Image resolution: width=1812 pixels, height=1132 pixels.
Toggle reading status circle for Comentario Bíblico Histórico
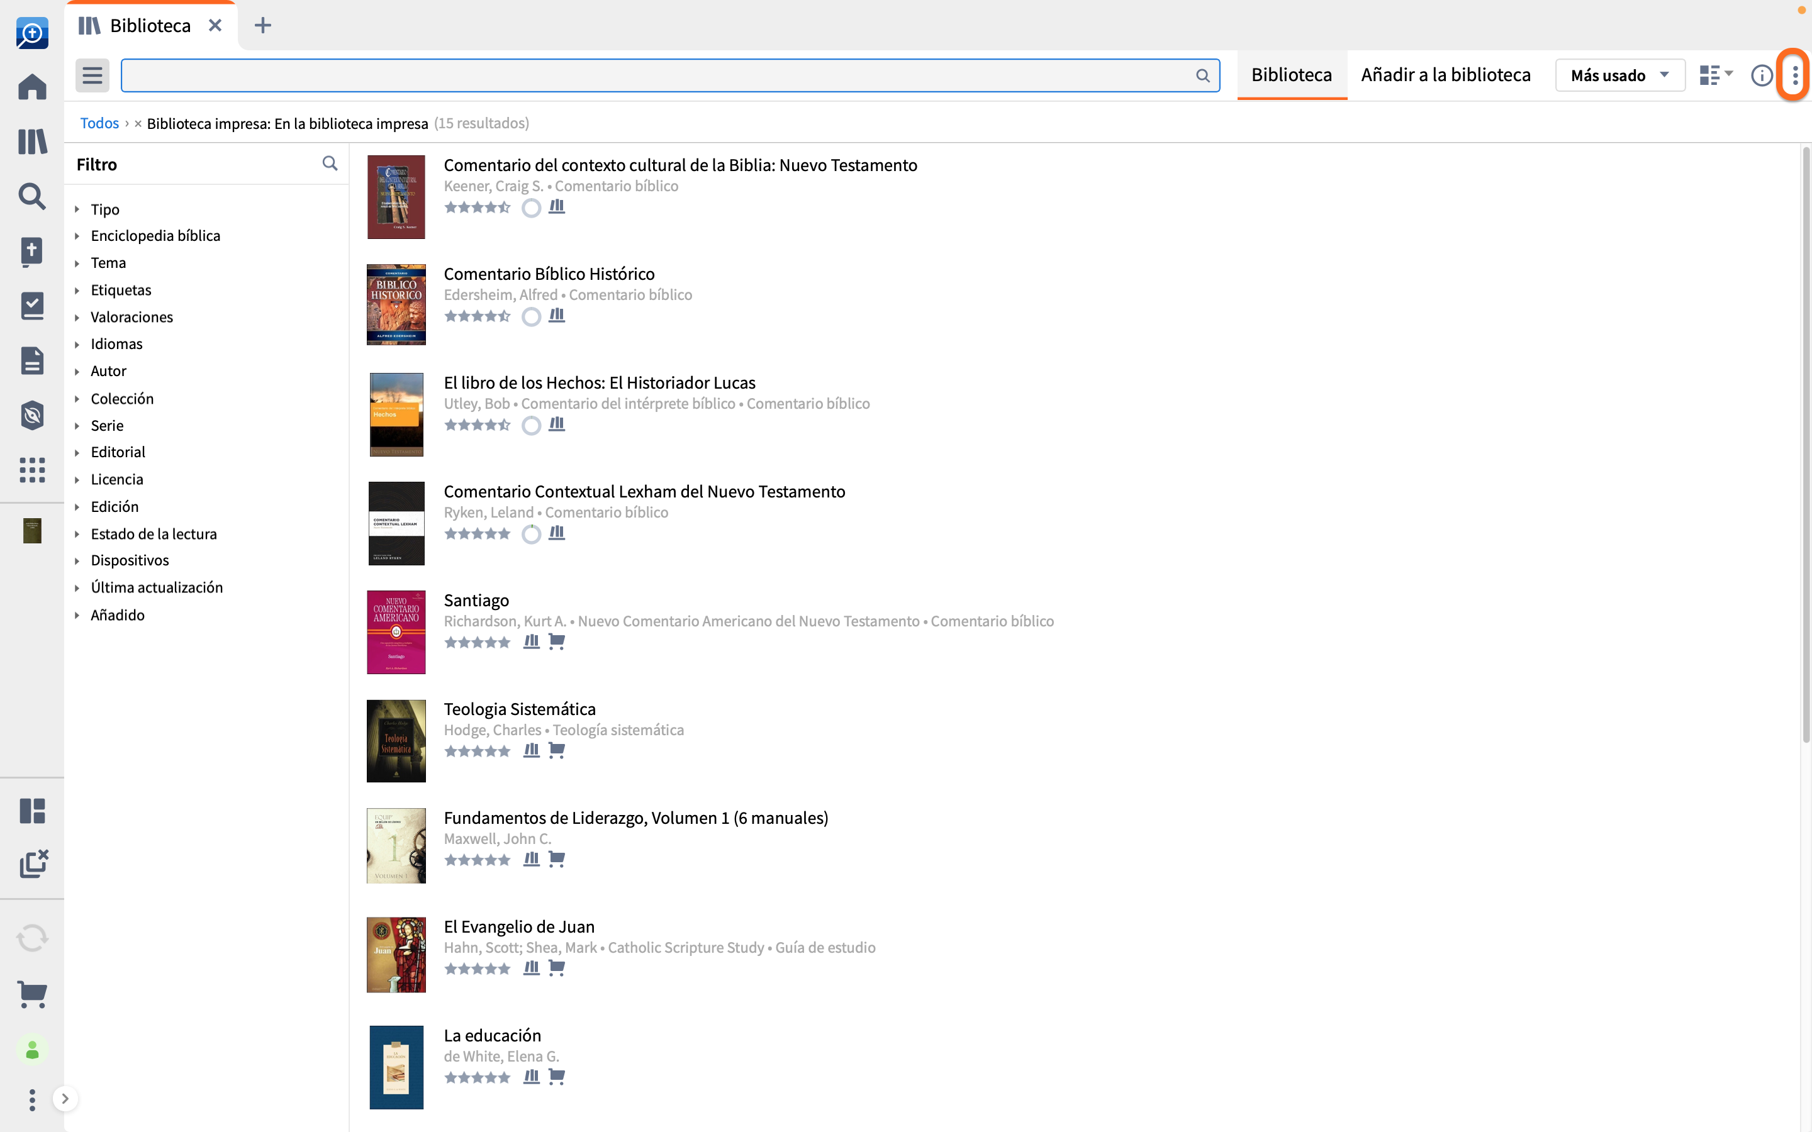[531, 316]
